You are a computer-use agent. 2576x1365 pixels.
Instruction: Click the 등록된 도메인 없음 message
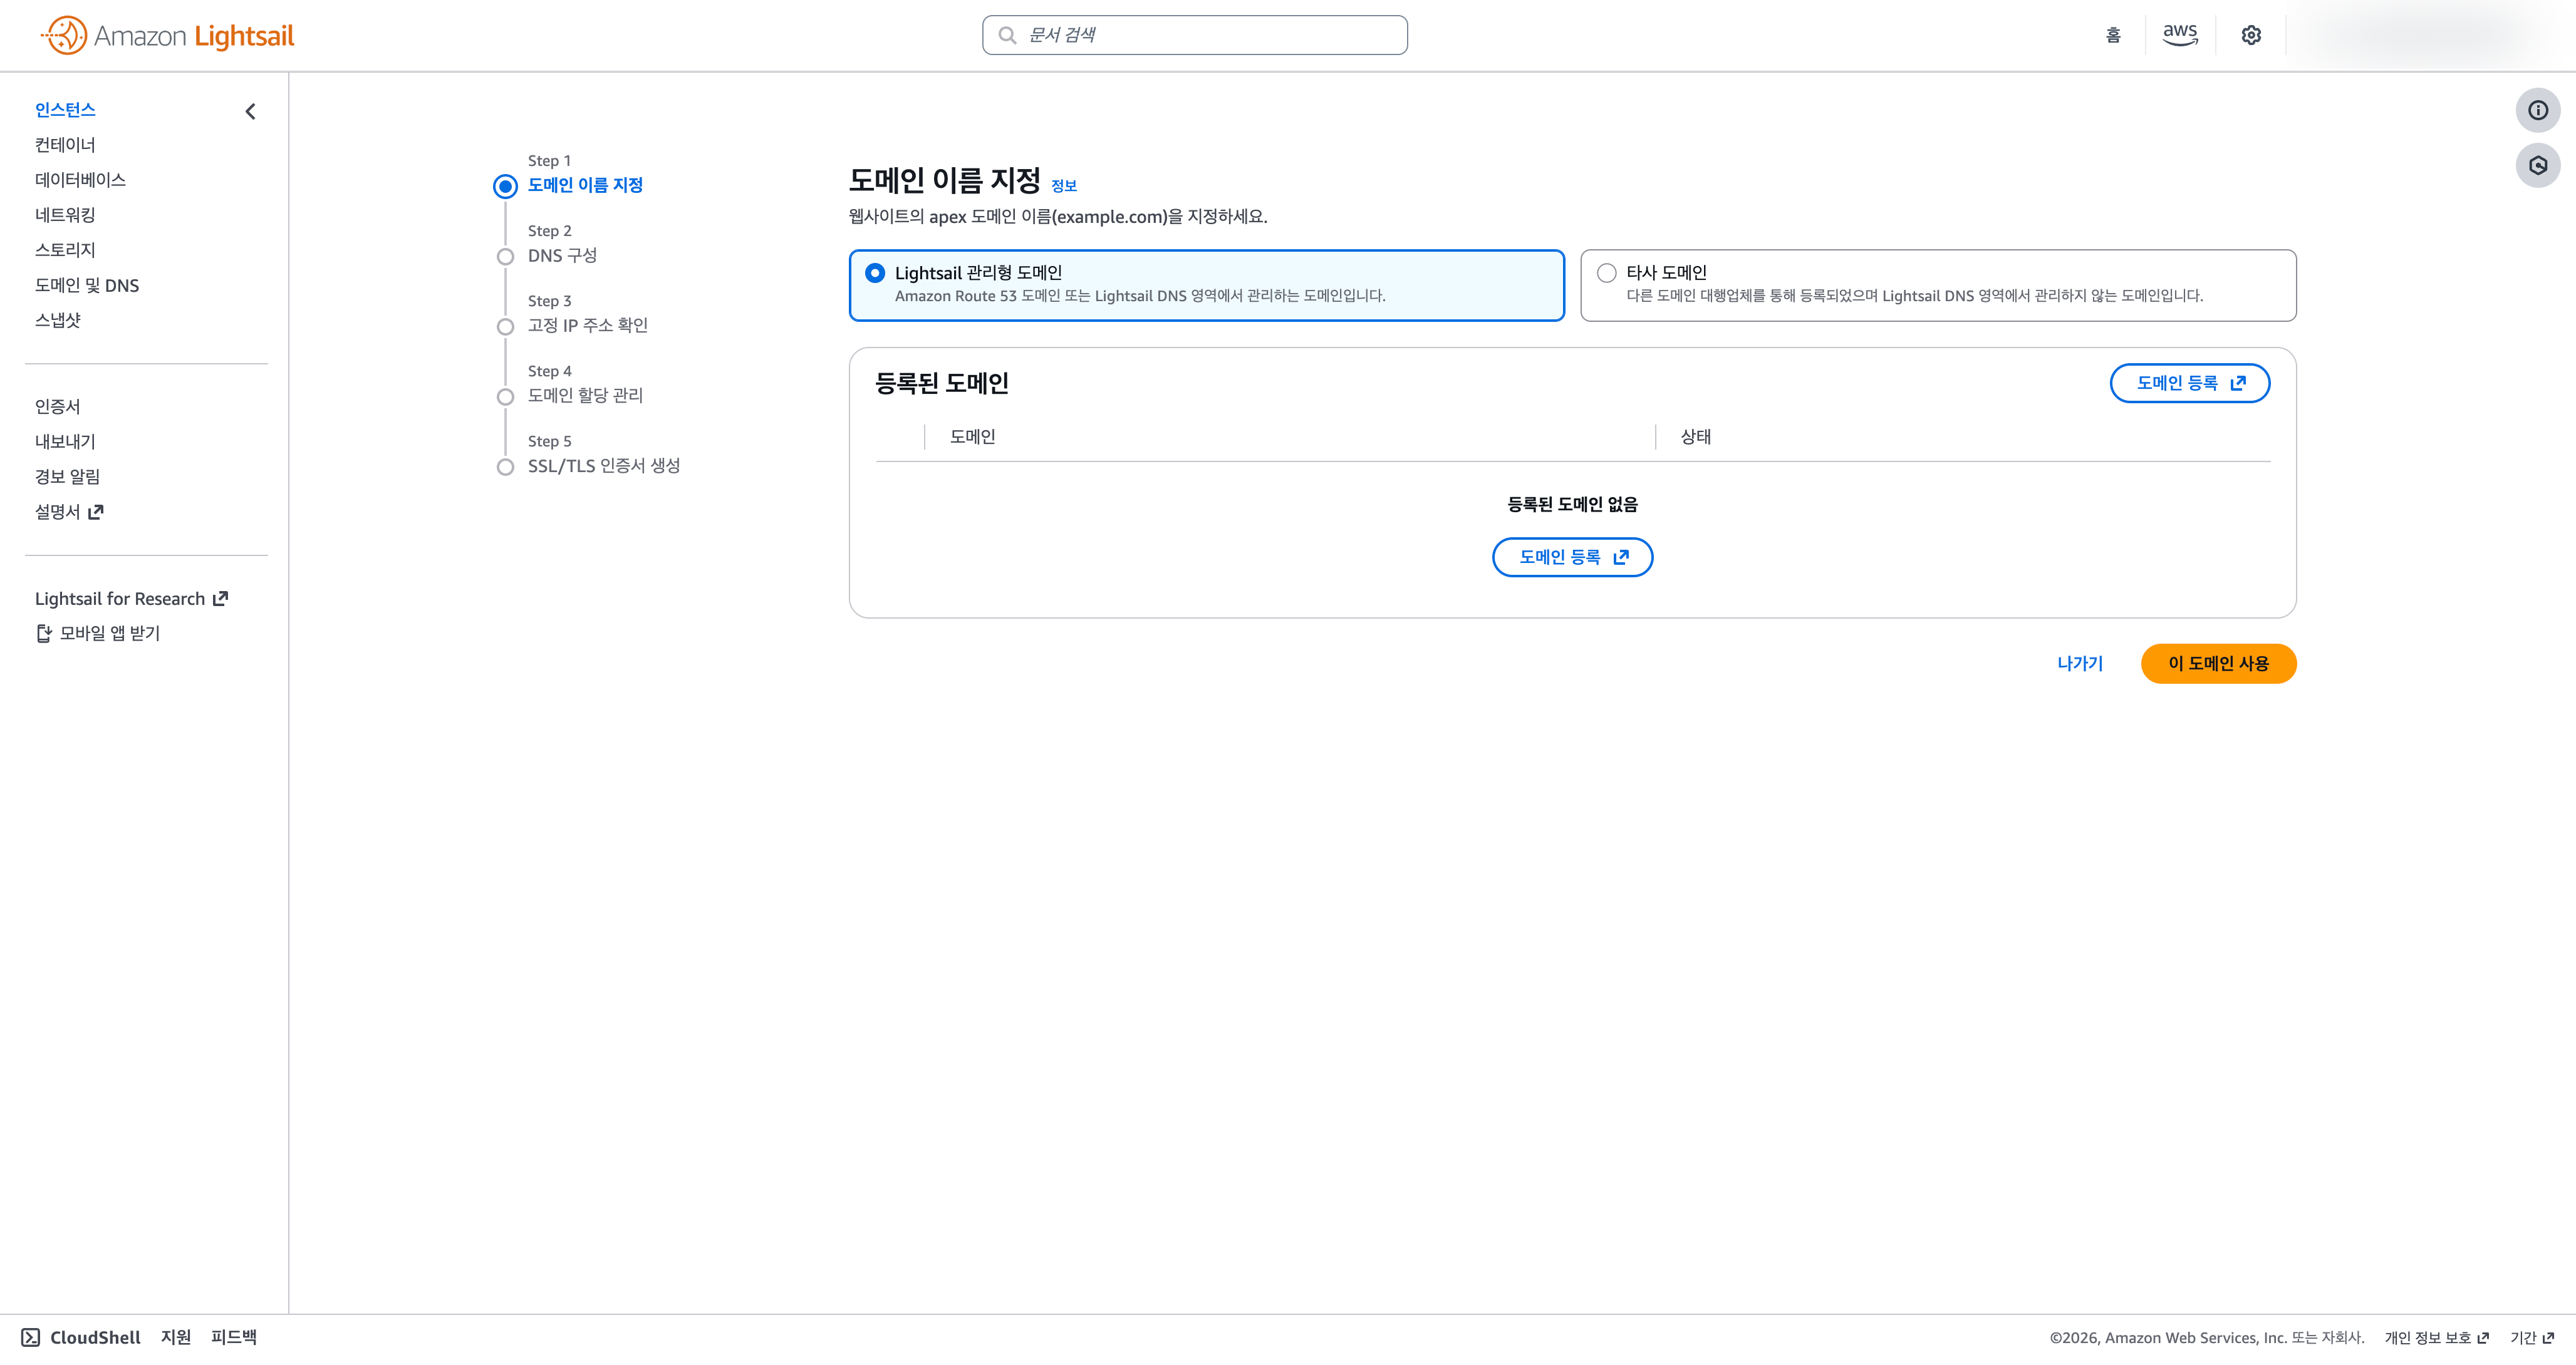[x=1572, y=503]
